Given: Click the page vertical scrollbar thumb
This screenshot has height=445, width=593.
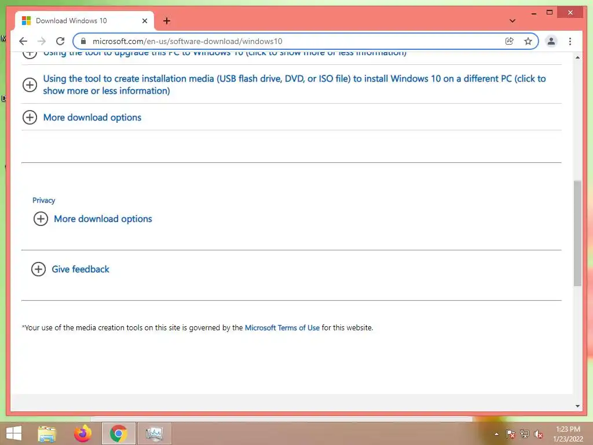Looking at the screenshot, I should click(577, 233).
